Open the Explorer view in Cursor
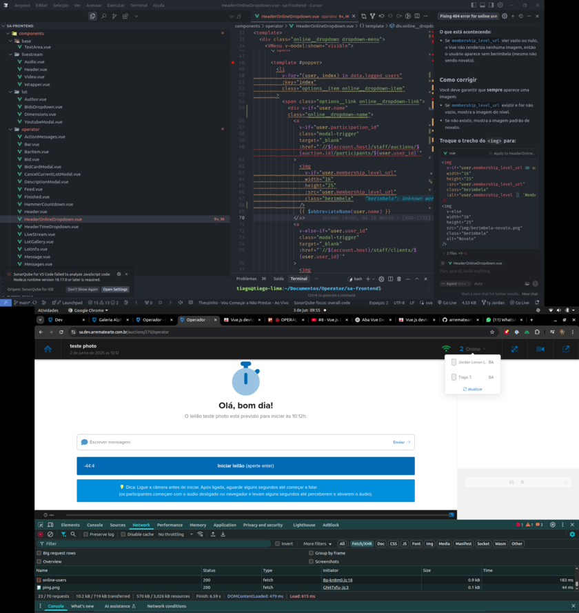The width and height of the screenshot is (579, 613). click(92, 16)
